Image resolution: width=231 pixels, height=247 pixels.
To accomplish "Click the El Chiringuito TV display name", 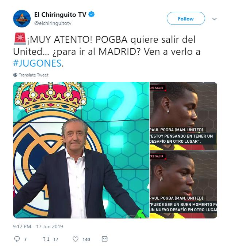I will [x=60, y=15].
